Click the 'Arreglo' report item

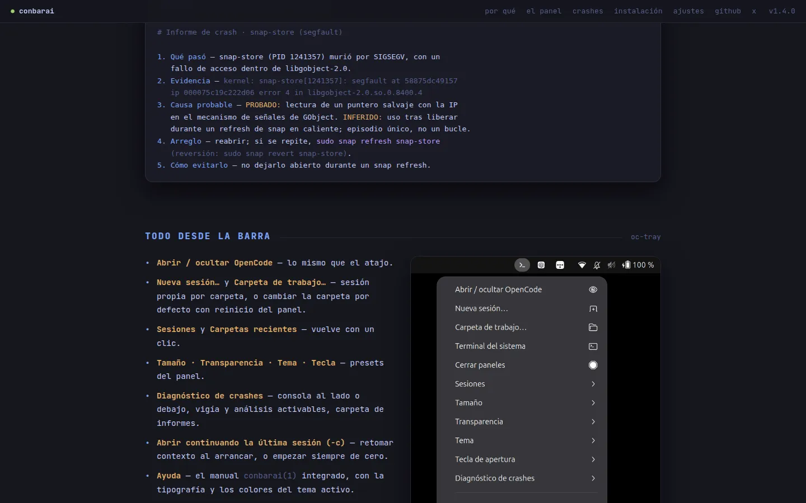click(186, 141)
